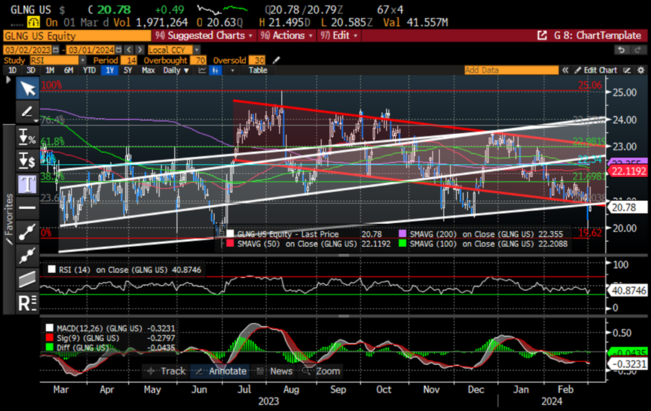Go to the previous date range
The width and height of the screenshot is (651, 411).
(x=129, y=50)
